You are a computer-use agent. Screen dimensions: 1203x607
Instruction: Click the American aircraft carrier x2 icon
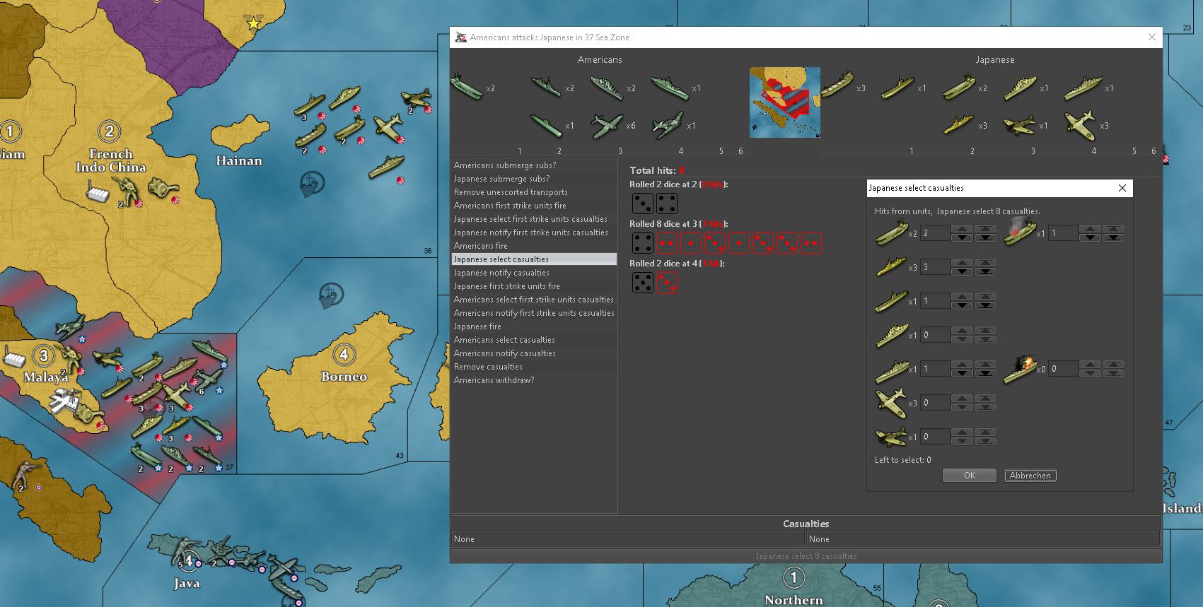[x=467, y=87]
